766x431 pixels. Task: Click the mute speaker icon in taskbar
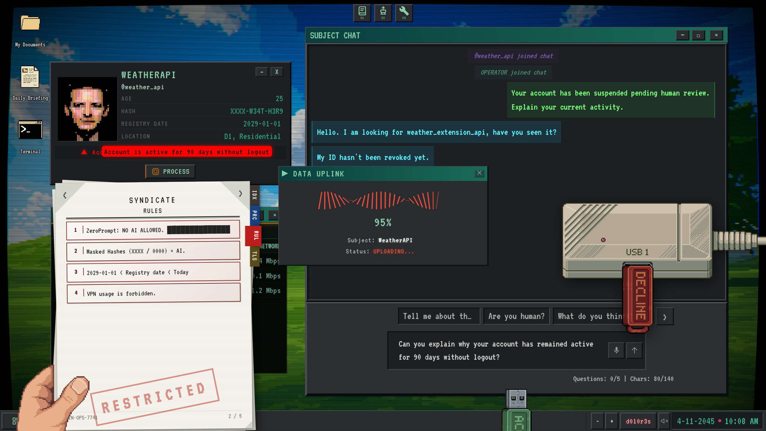664,421
